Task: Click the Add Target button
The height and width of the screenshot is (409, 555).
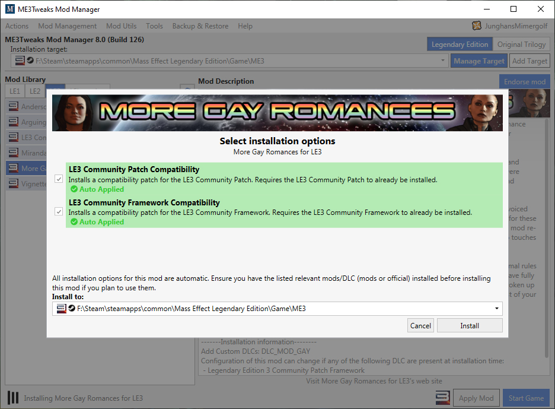Action: [530, 61]
